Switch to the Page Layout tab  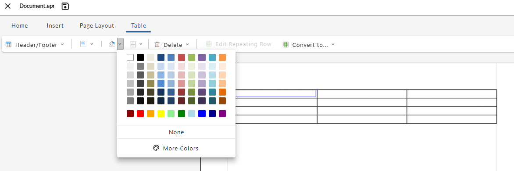(x=96, y=25)
